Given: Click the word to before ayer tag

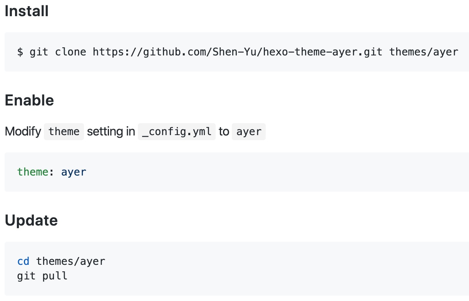Looking at the screenshot, I should click(224, 132).
